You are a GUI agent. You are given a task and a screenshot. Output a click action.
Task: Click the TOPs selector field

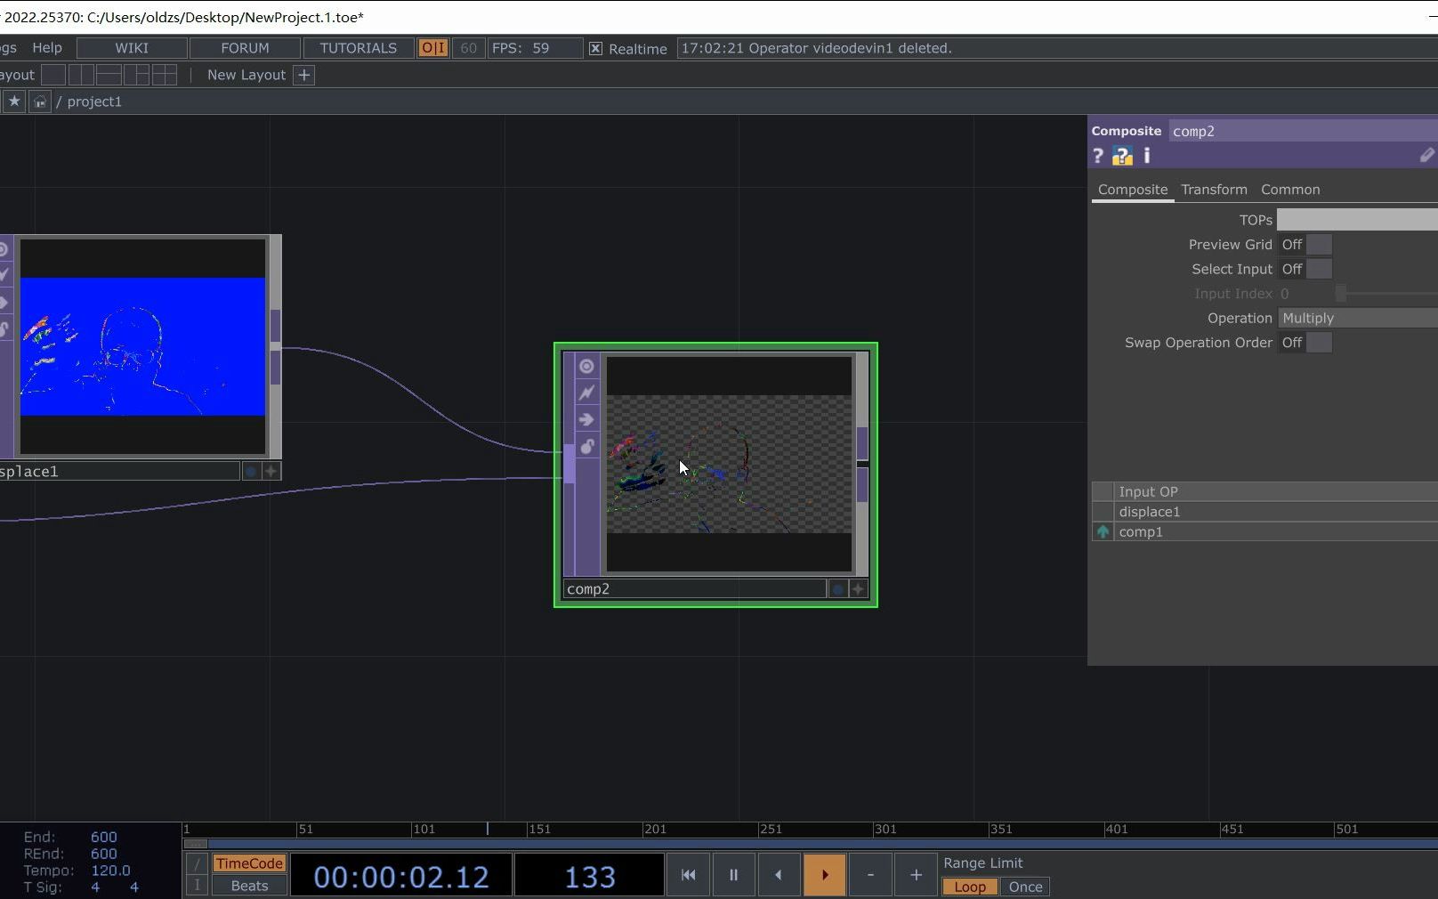[1354, 219]
